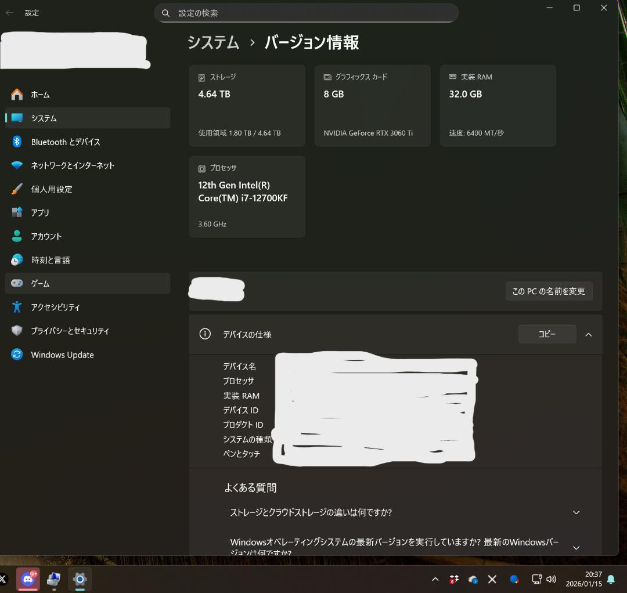The width and height of the screenshot is (627, 593).
Task: Collapse the デバイスの仕様 section
Action: 589,334
